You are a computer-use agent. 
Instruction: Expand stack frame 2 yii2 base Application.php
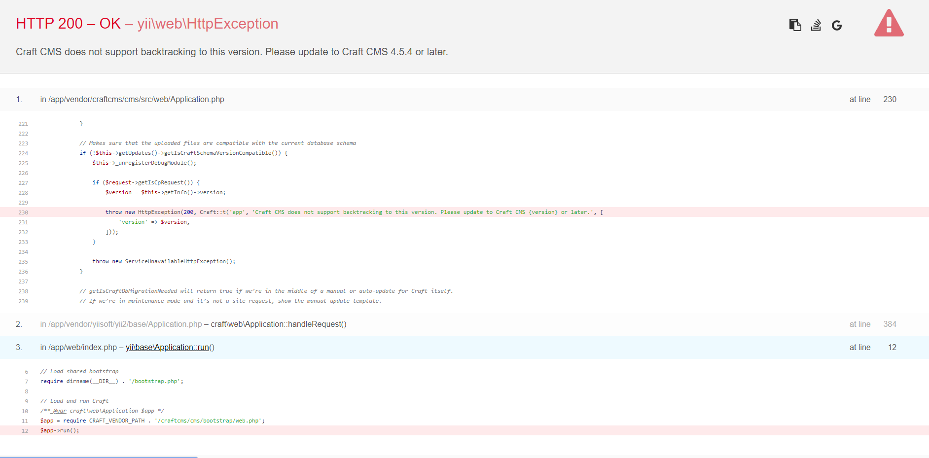click(x=197, y=324)
